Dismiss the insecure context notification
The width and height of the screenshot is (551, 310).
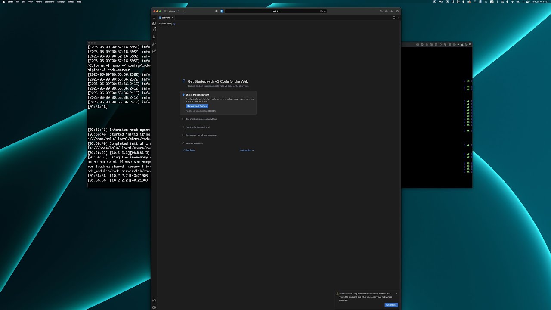pyautogui.click(x=396, y=294)
